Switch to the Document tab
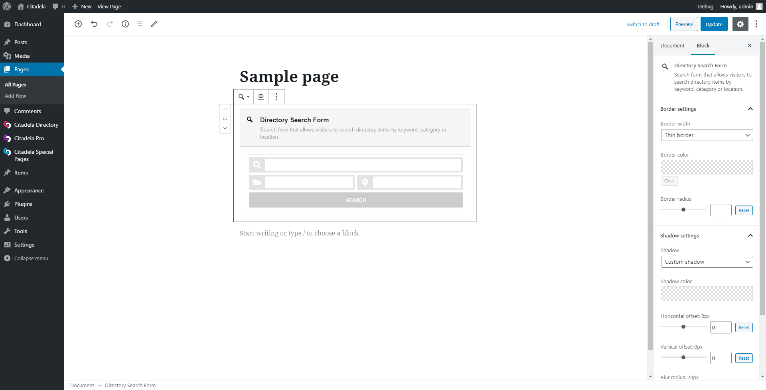This screenshot has height=390, width=766. 672,45
